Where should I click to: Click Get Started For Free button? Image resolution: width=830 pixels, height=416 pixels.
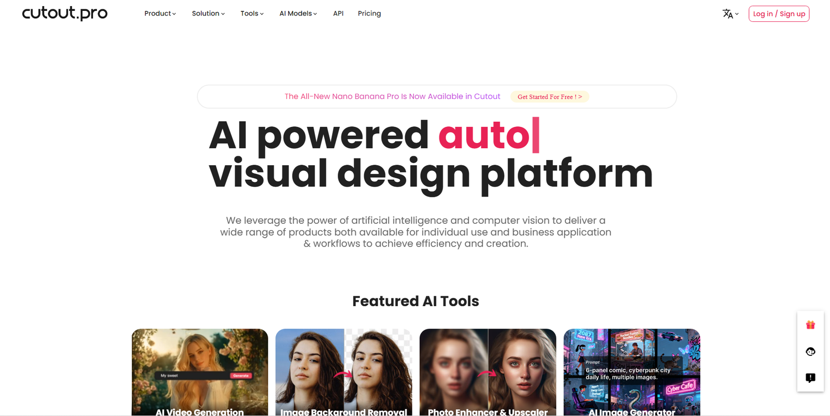[549, 97]
